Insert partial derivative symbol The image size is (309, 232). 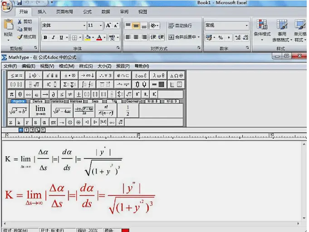pos(53,94)
